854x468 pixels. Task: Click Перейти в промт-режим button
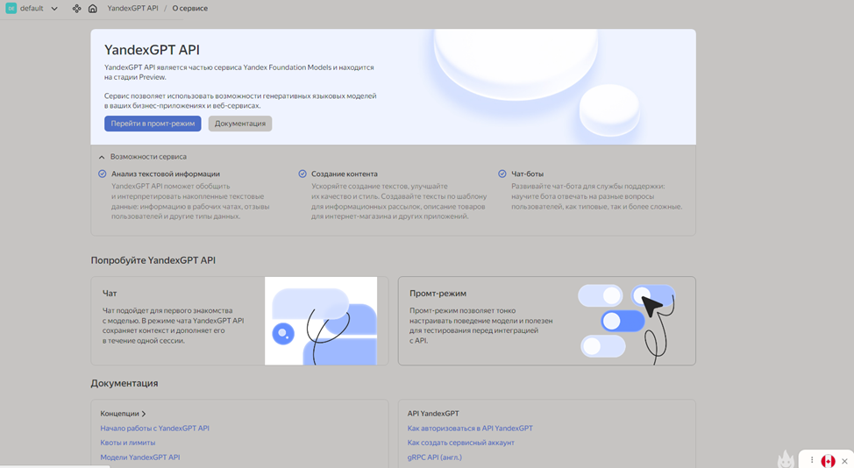153,124
